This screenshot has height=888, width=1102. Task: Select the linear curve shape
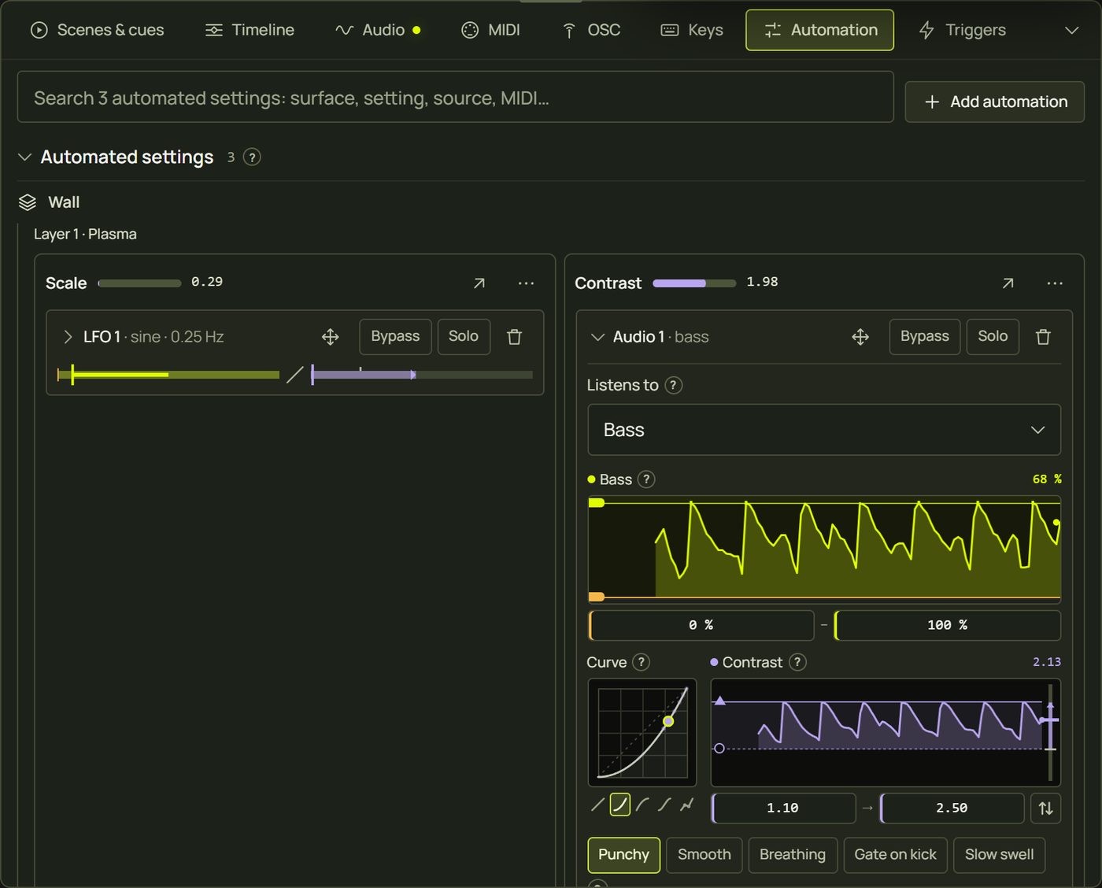pos(598,805)
